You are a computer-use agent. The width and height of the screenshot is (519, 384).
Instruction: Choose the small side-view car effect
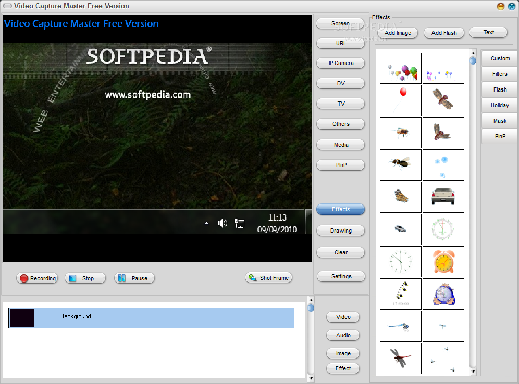click(x=401, y=229)
